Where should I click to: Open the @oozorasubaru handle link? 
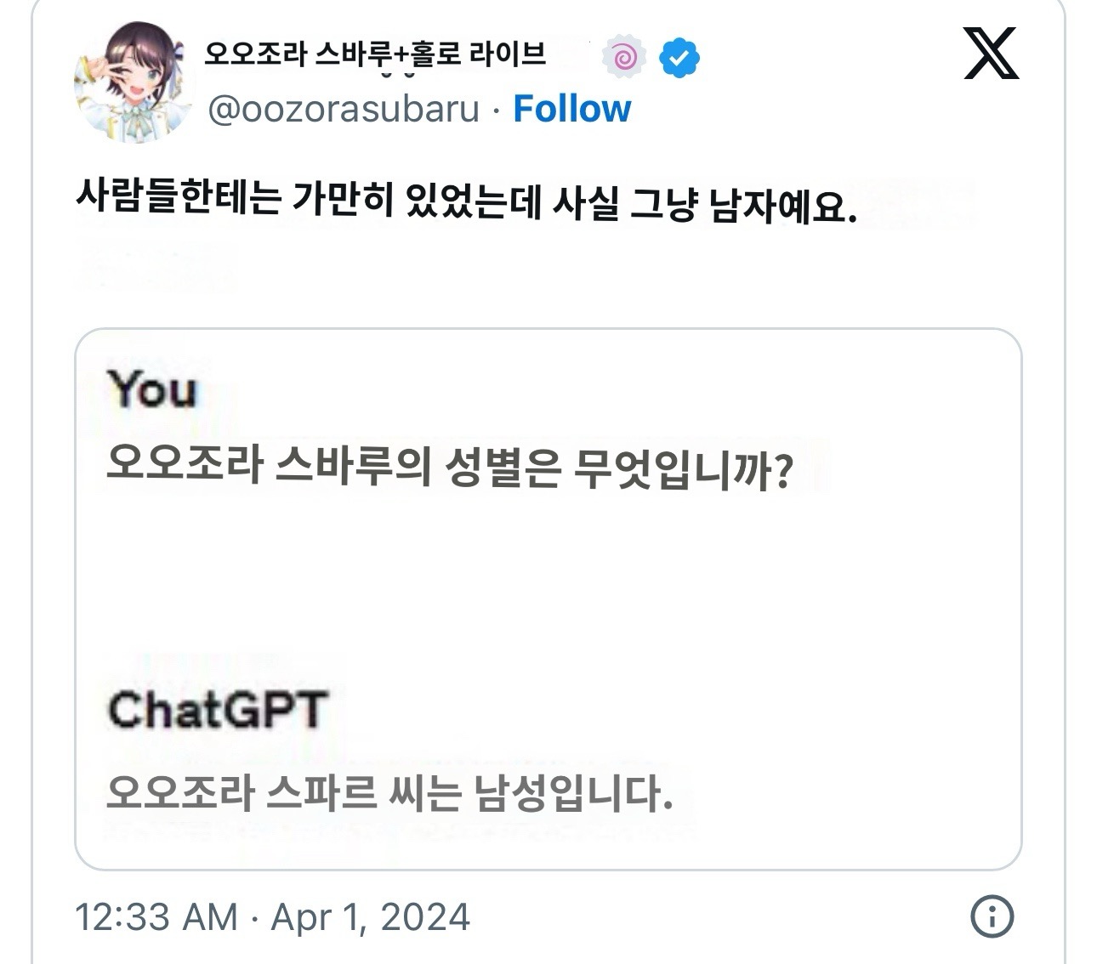(x=344, y=110)
